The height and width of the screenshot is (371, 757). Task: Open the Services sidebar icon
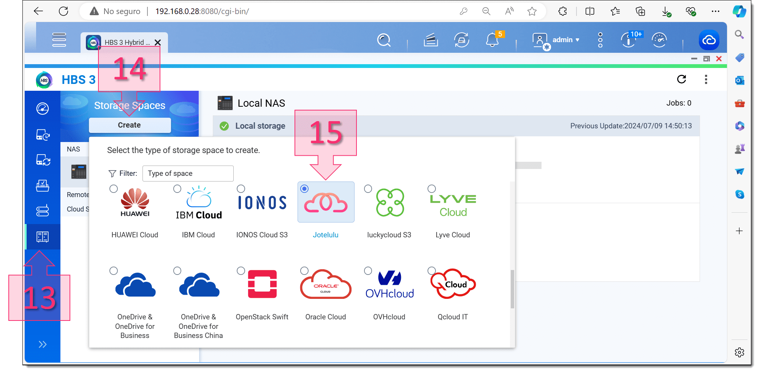pos(43,210)
